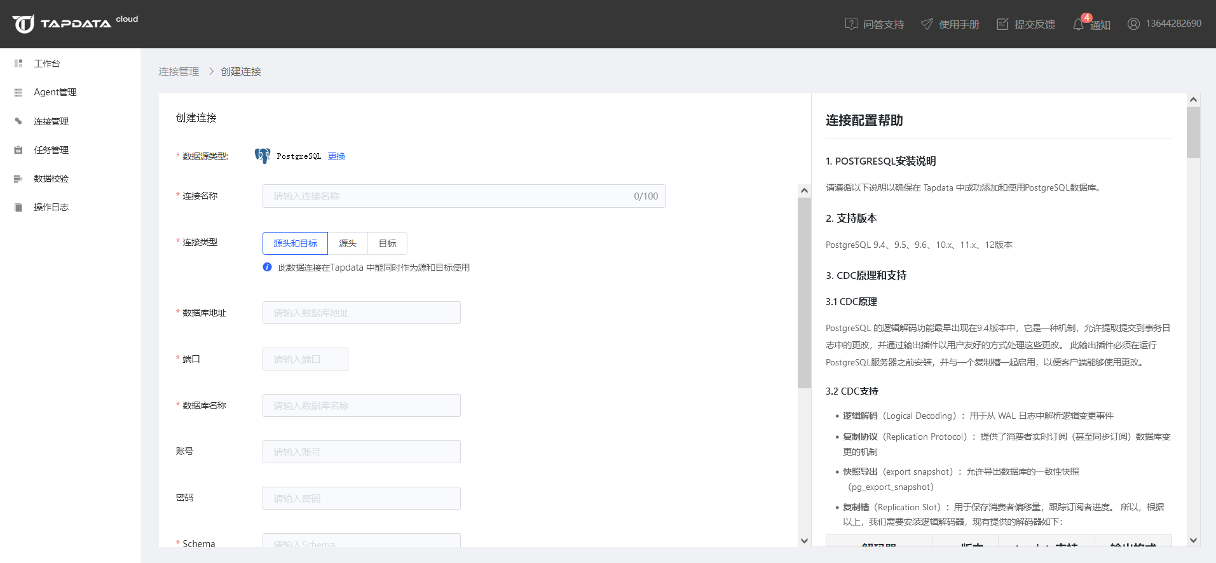1216x563 pixels.
Task: Open notifications bell with badge
Action: click(x=1079, y=24)
